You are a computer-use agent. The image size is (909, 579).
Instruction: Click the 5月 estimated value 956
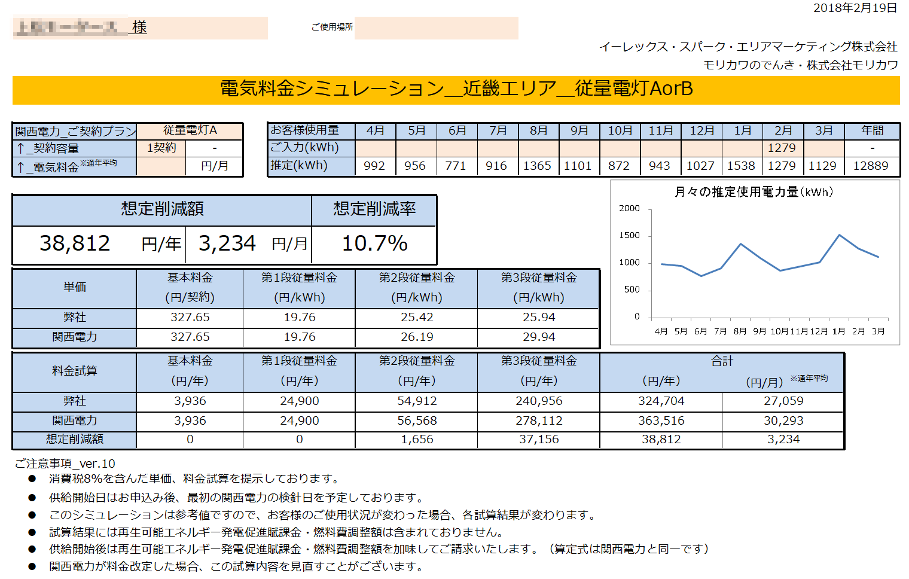(416, 166)
